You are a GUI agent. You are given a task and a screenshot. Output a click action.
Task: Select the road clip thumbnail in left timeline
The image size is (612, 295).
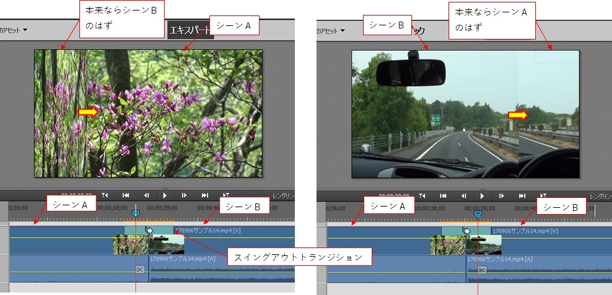167,244
